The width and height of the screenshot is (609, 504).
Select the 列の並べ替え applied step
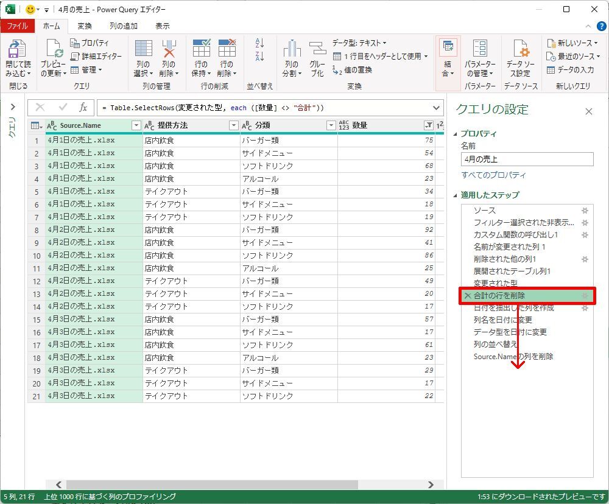495,345
